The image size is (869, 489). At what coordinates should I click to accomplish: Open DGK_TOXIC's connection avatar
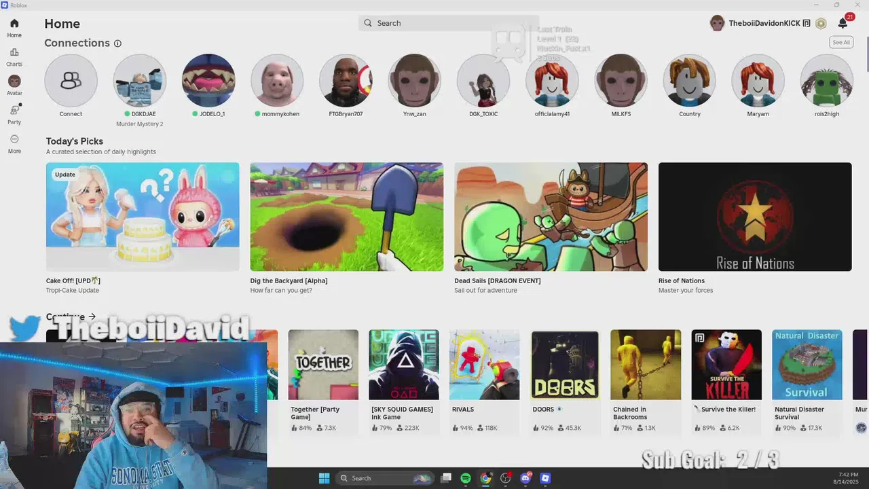pos(483,81)
